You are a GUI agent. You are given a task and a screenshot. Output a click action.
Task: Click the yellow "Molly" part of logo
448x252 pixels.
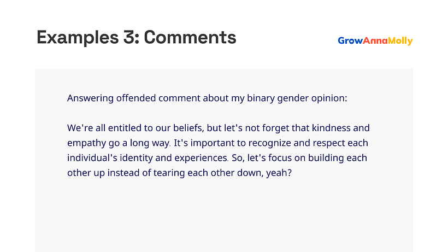coord(400,41)
